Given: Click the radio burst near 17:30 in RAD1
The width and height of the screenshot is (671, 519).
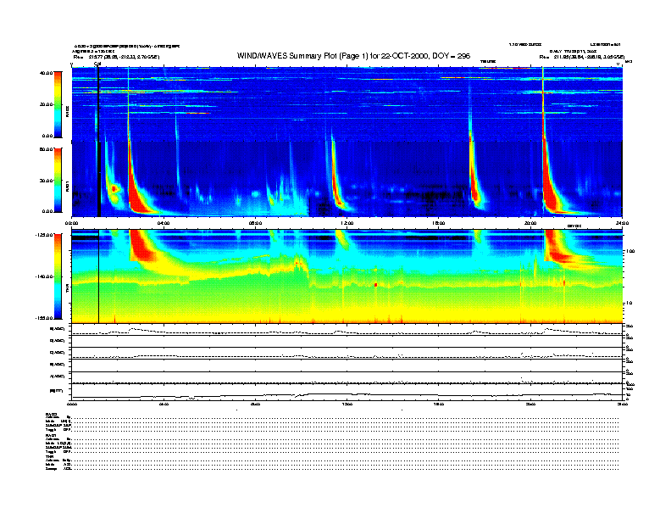Looking at the screenshot, I should click(474, 184).
